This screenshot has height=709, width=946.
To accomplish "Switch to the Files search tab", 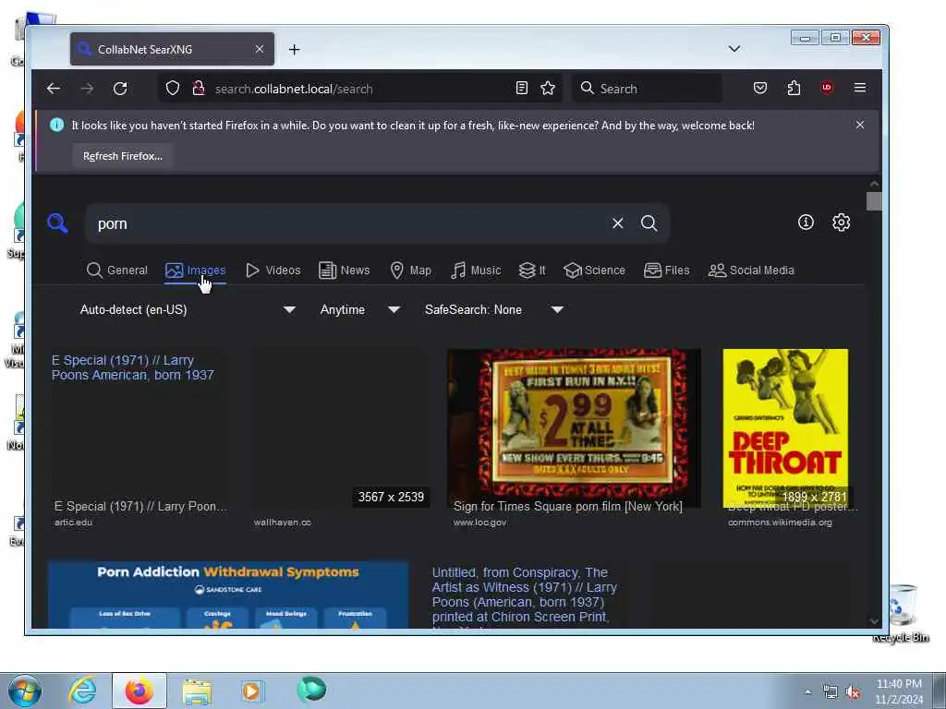I will coord(666,270).
